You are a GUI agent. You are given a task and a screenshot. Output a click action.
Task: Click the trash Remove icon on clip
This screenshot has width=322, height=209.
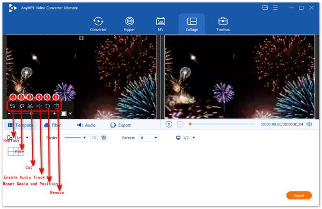56,106
